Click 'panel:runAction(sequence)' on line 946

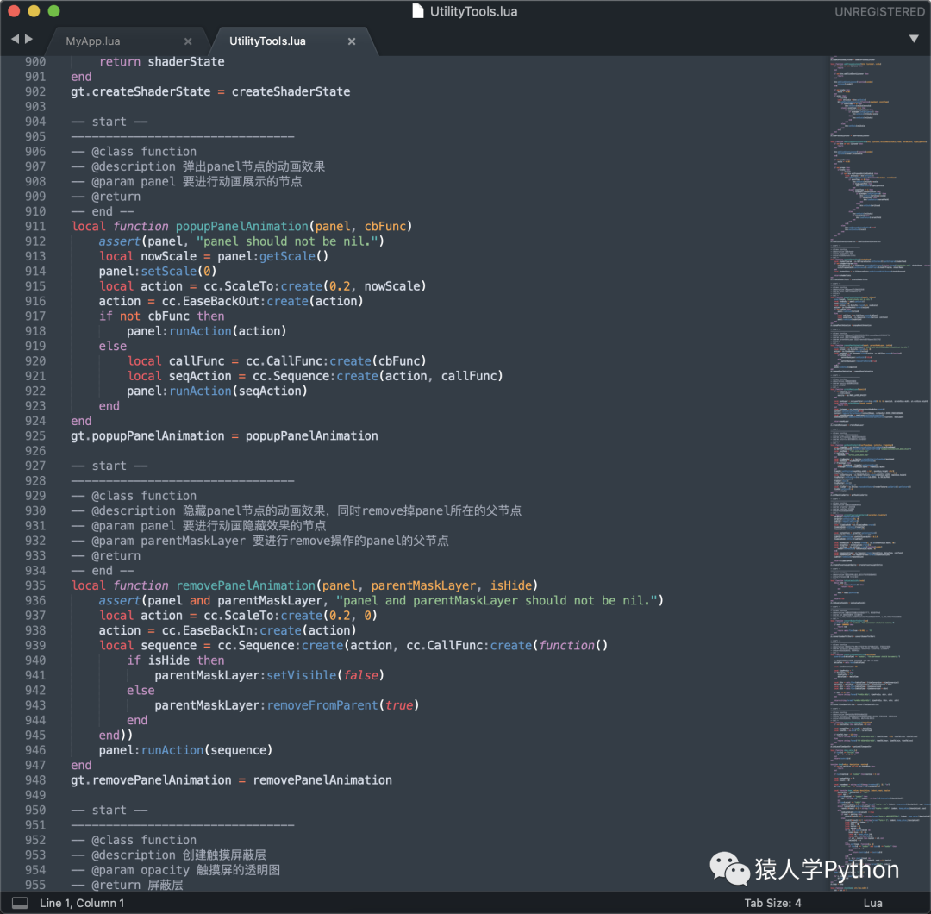click(186, 751)
